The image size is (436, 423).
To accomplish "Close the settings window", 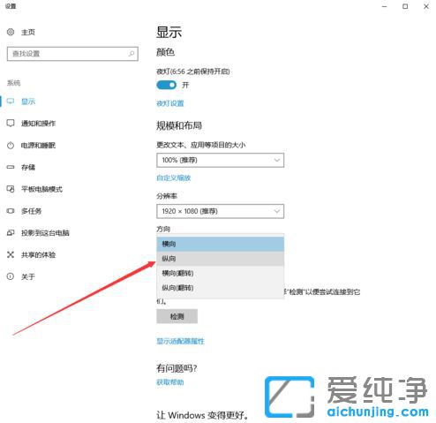I will pyautogui.click(x=426, y=6).
